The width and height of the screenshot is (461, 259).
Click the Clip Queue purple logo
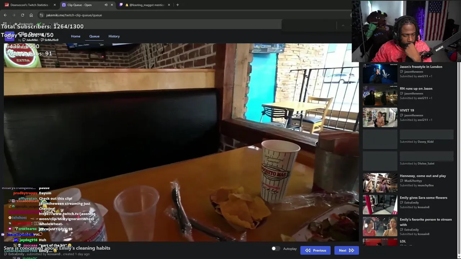point(10,36)
